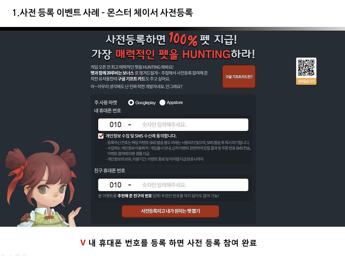The height and width of the screenshot is (256, 345).
Task: Click the Googleplay label text
Action: coord(146,103)
